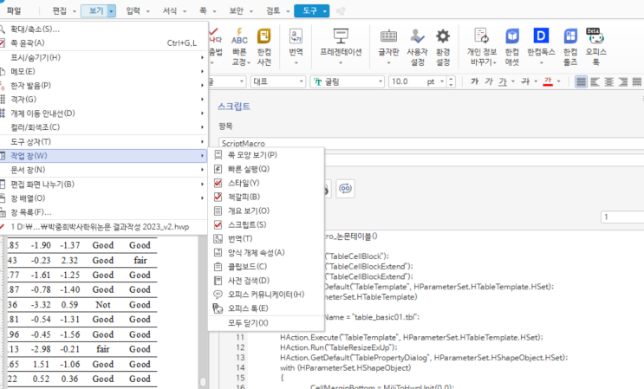This screenshot has width=644, height=389.
Task: Open 양식 개체 속성(A) pane
Action: (266, 253)
